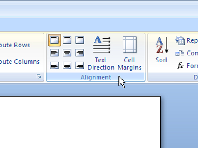Screen dimensions: 198x148
Task: Click Distribute Rows button
Action: (15, 45)
